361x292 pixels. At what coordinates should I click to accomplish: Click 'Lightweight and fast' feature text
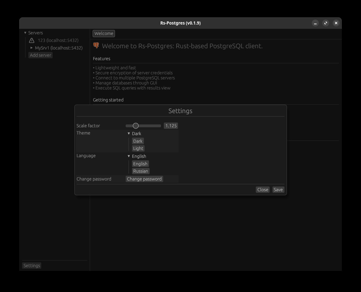pyautogui.click(x=116, y=68)
